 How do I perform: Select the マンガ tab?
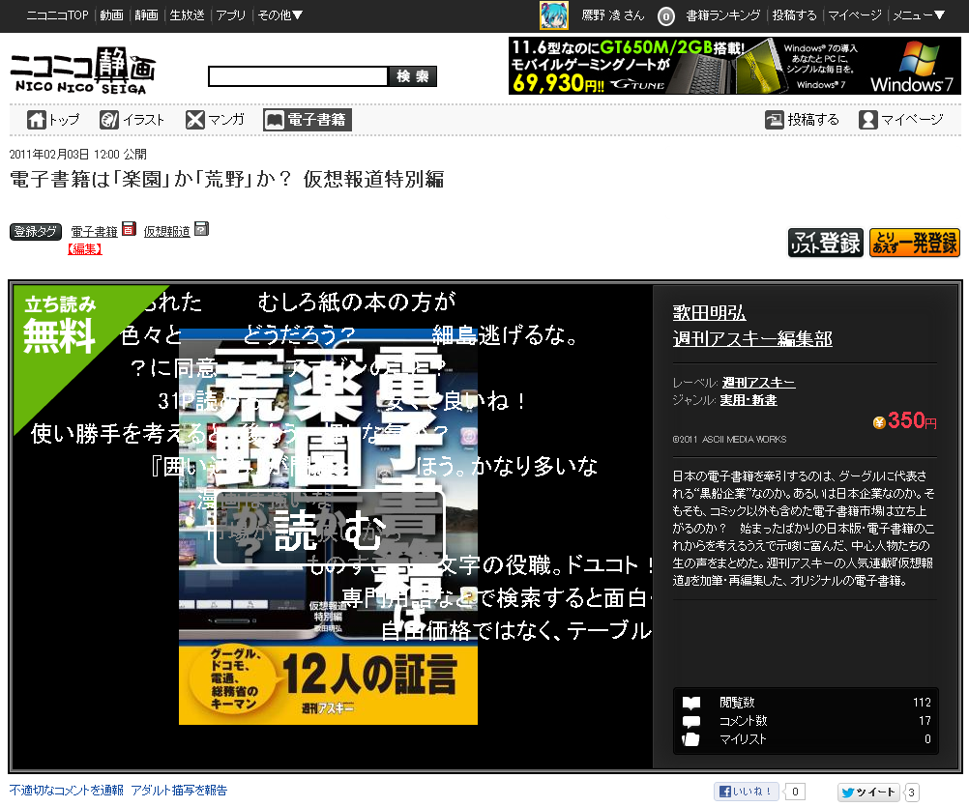pos(215,120)
